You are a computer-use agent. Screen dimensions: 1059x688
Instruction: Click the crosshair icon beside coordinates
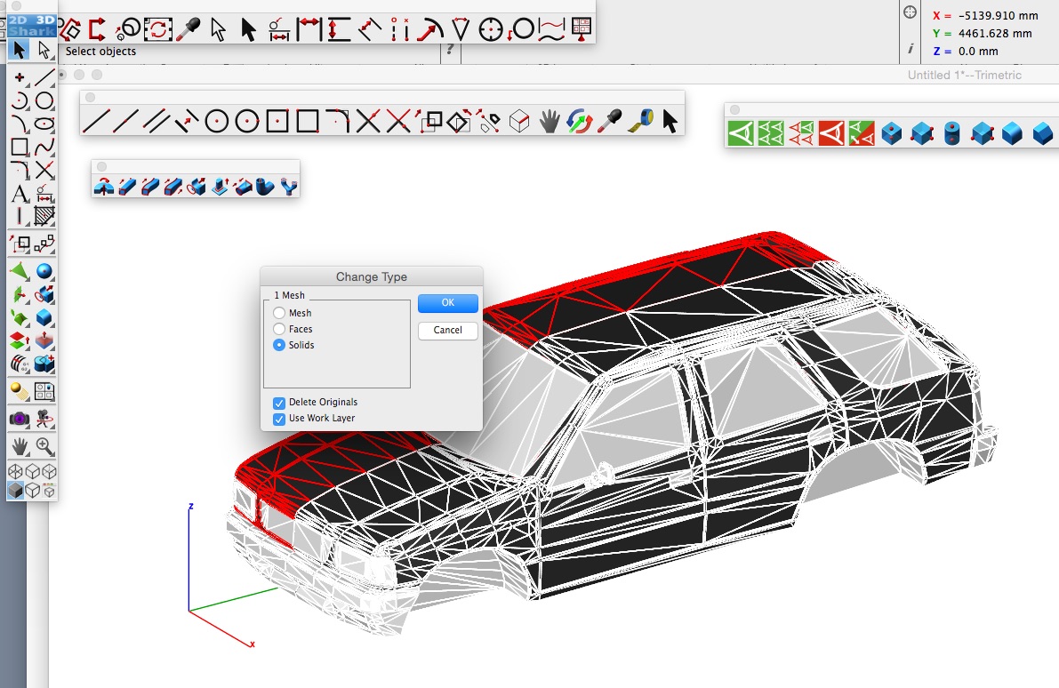[x=909, y=12]
